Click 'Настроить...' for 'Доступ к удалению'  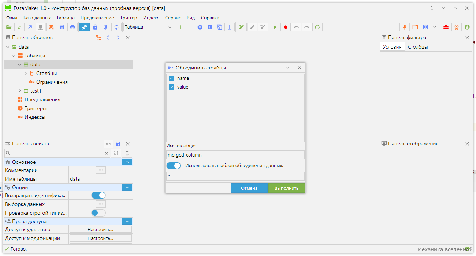[x=100, y=230]
